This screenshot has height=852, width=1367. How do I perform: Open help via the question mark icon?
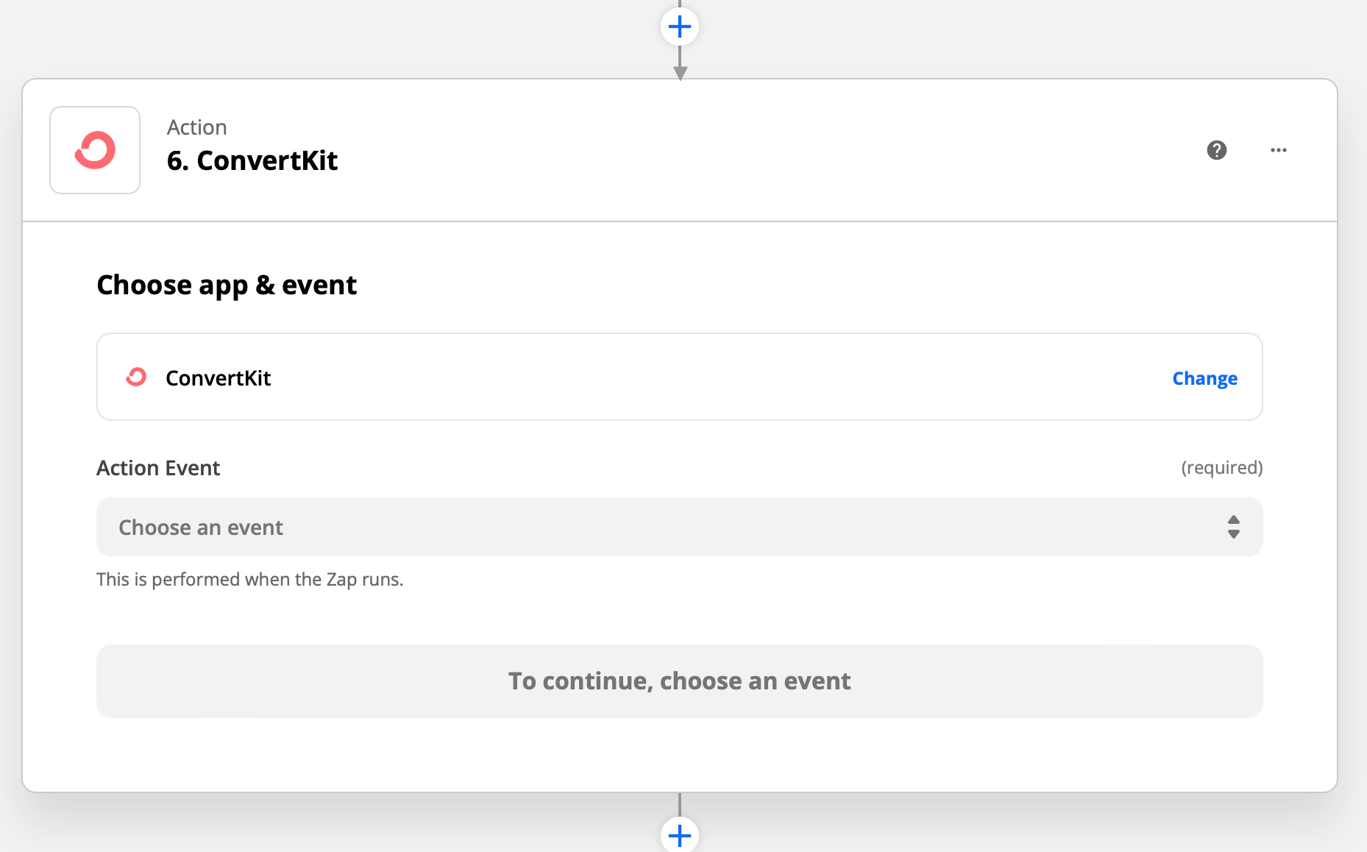click(1217, 150)
